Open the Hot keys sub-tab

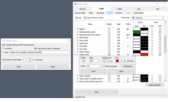tap(119, 13)
